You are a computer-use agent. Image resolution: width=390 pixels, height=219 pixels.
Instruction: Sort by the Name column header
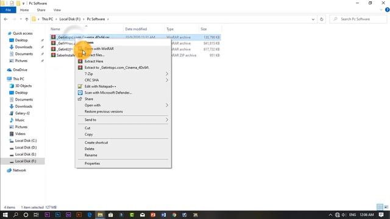[x=55, y=29]
